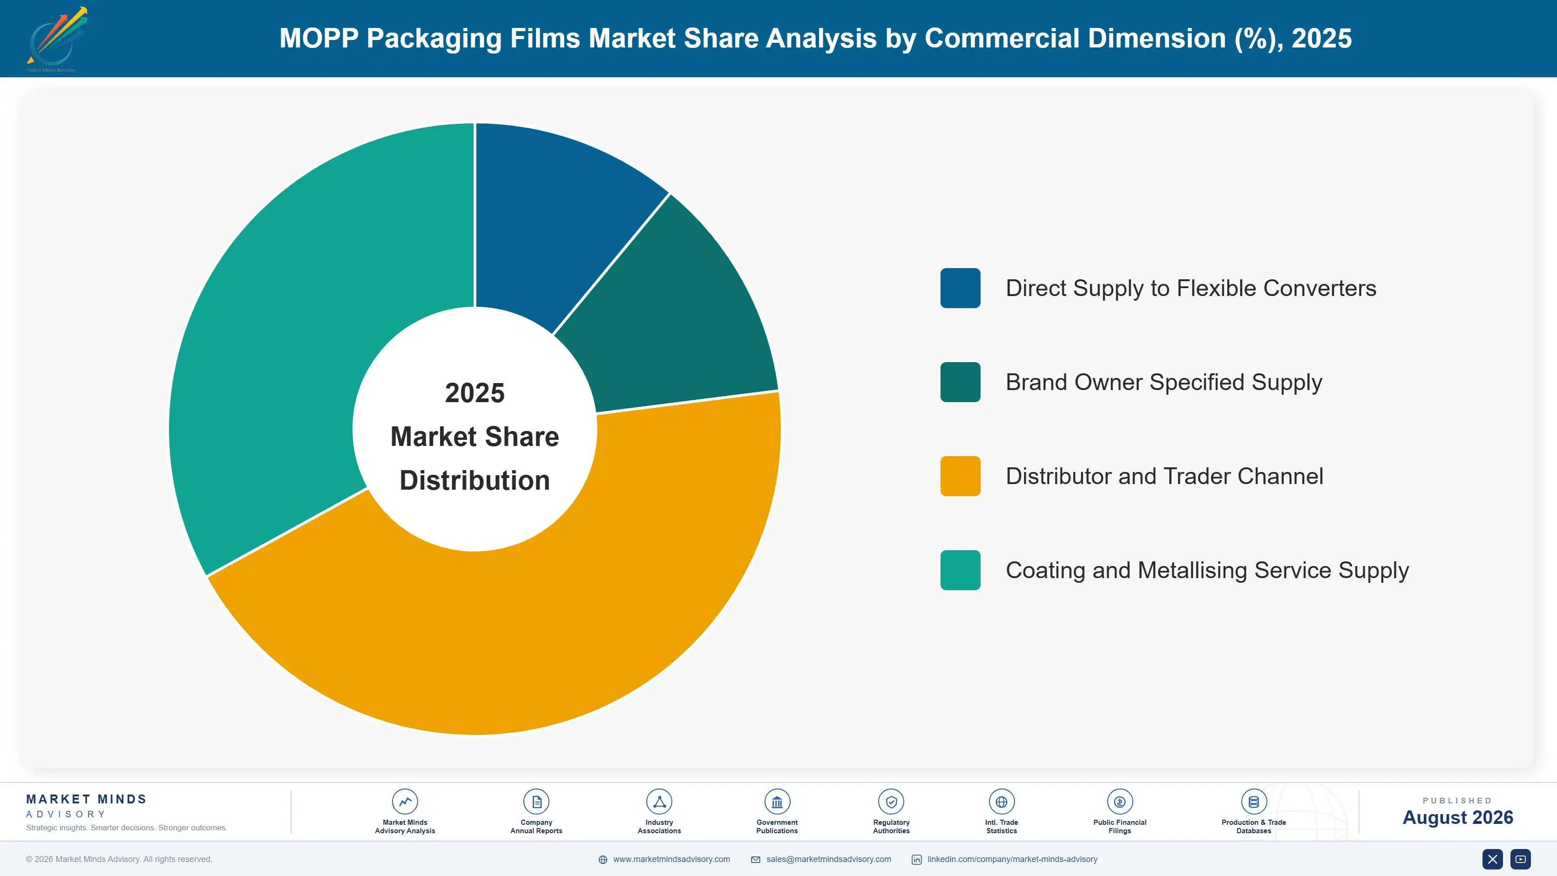Click the Market Minds Advisory Analysis icon
The width and height of the screenshot is (1557, 876).
point(404,802)
